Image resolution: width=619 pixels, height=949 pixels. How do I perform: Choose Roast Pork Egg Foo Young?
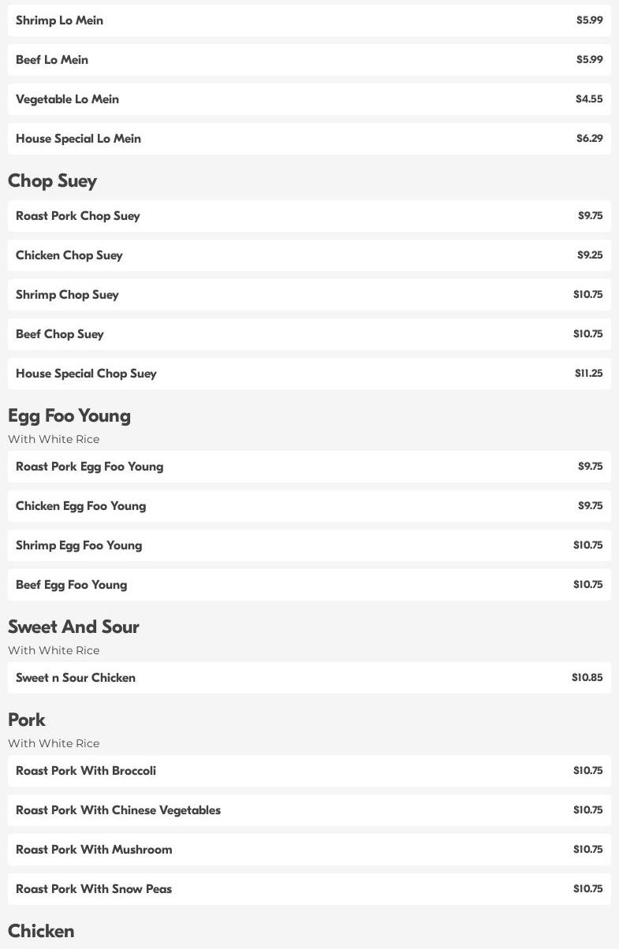coord(309,467)
